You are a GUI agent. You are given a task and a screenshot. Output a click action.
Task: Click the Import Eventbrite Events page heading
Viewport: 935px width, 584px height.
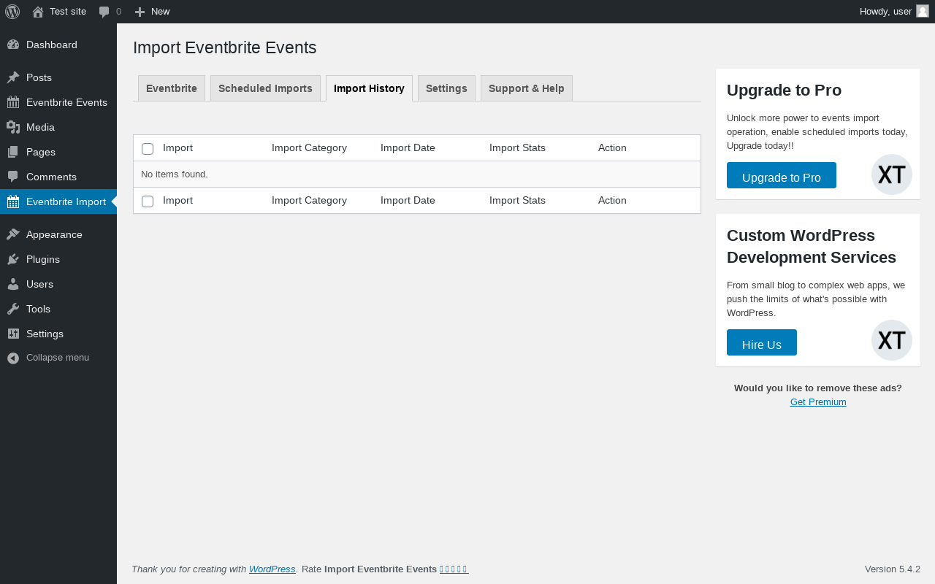coord(225,47)
